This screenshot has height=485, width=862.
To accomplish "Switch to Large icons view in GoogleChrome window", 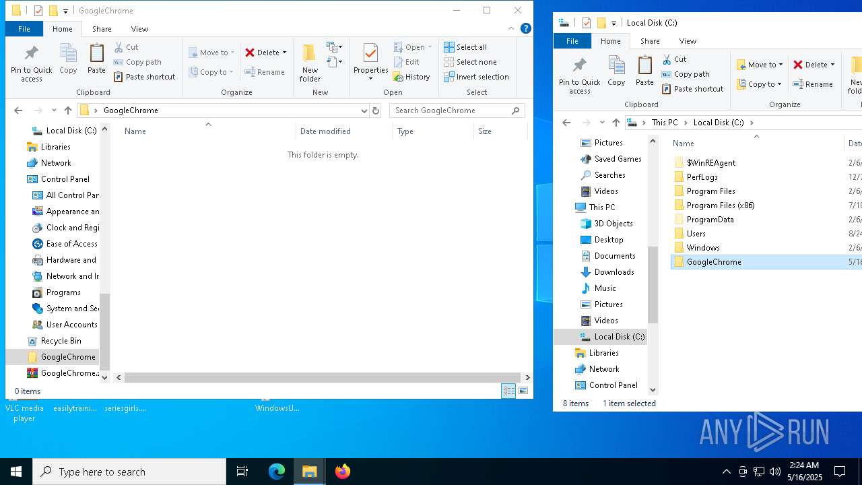I will pyautogui.click(x=523, y=391).
